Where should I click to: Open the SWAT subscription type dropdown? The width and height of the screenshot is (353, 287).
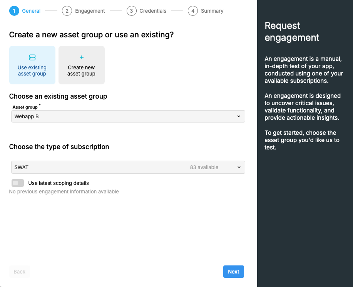point(128,167)
